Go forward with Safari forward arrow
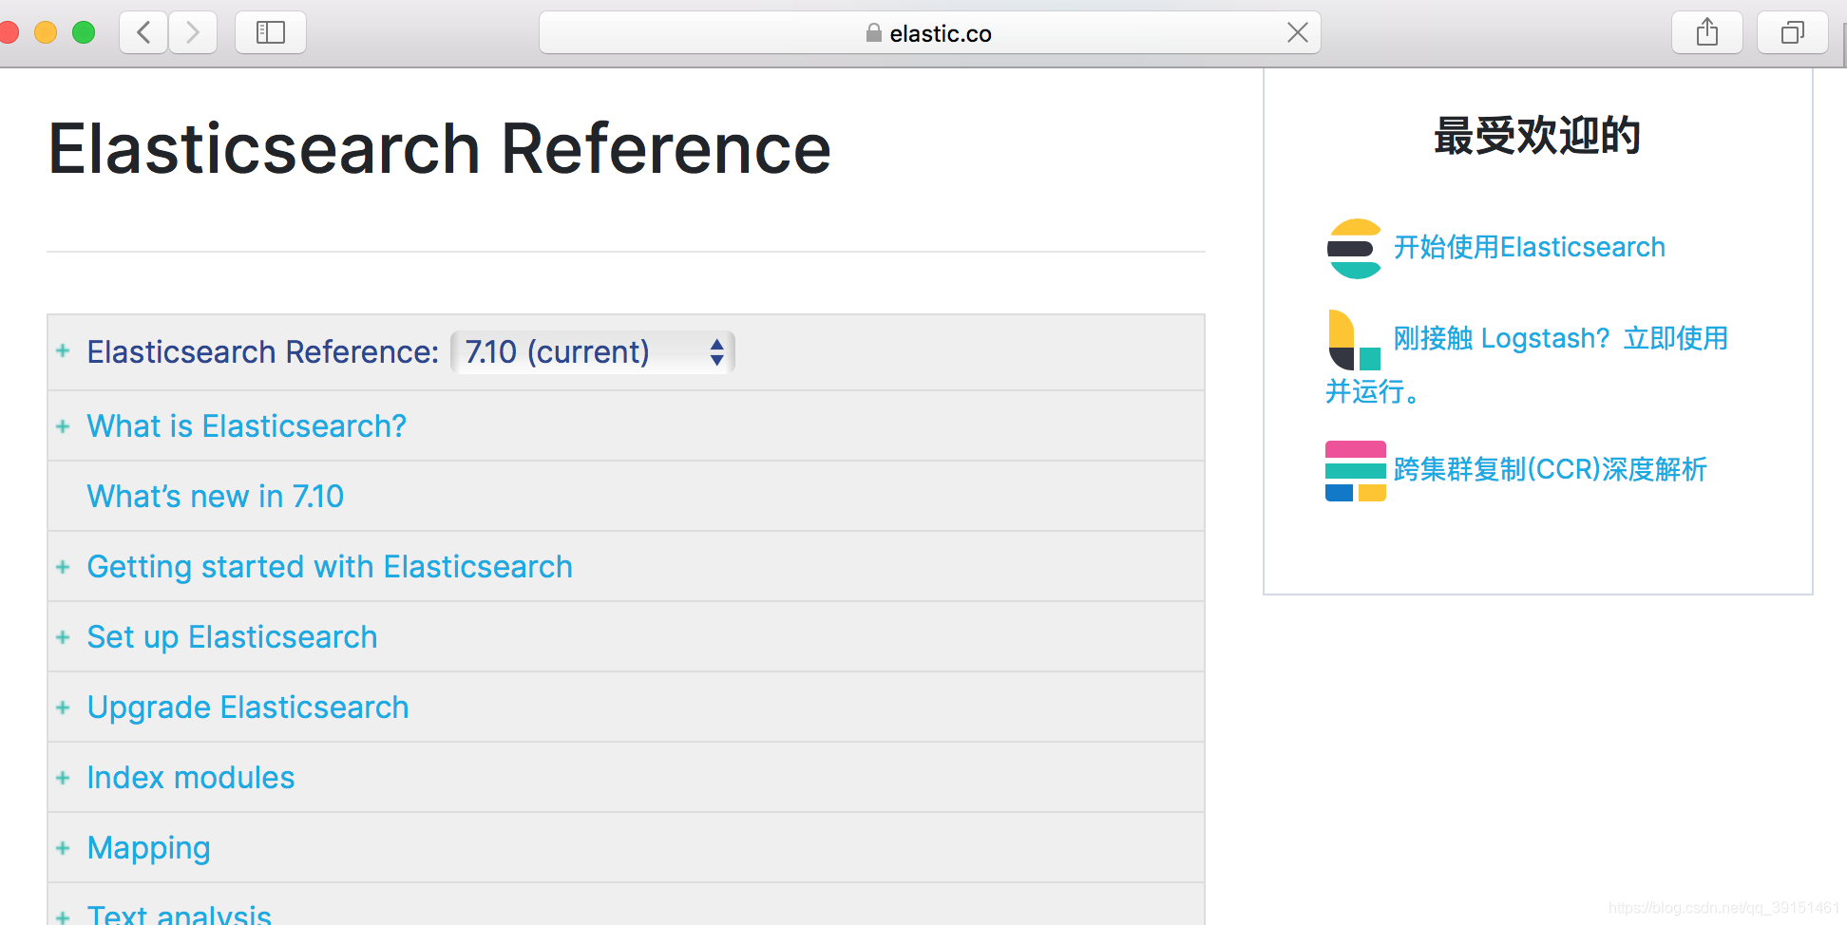The width and height of the screenshot is (1847, 925). [x=193, y=33]
